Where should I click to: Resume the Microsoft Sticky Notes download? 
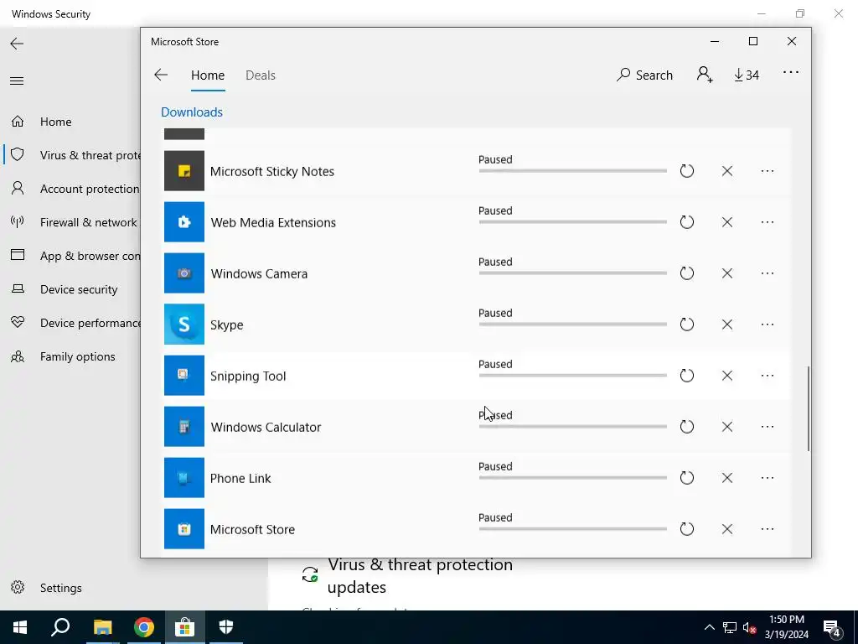click(x=687, y=171)
